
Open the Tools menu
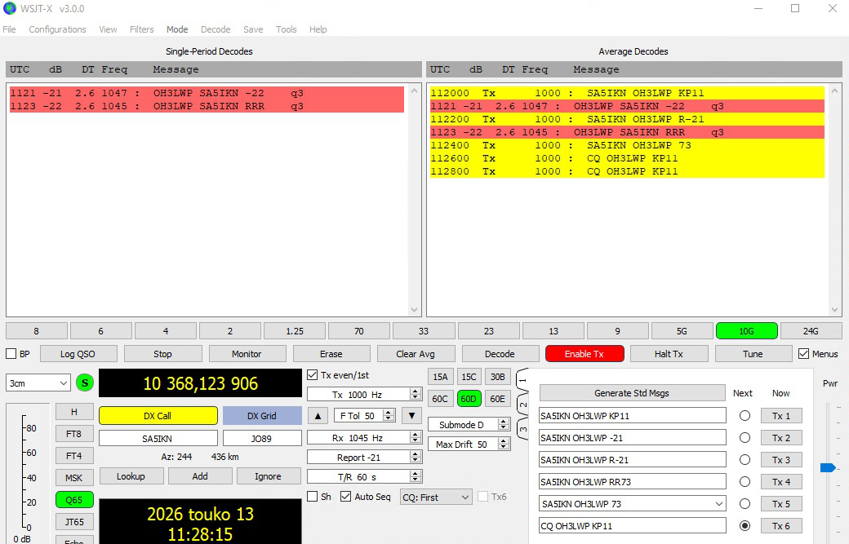click(286, 29)
